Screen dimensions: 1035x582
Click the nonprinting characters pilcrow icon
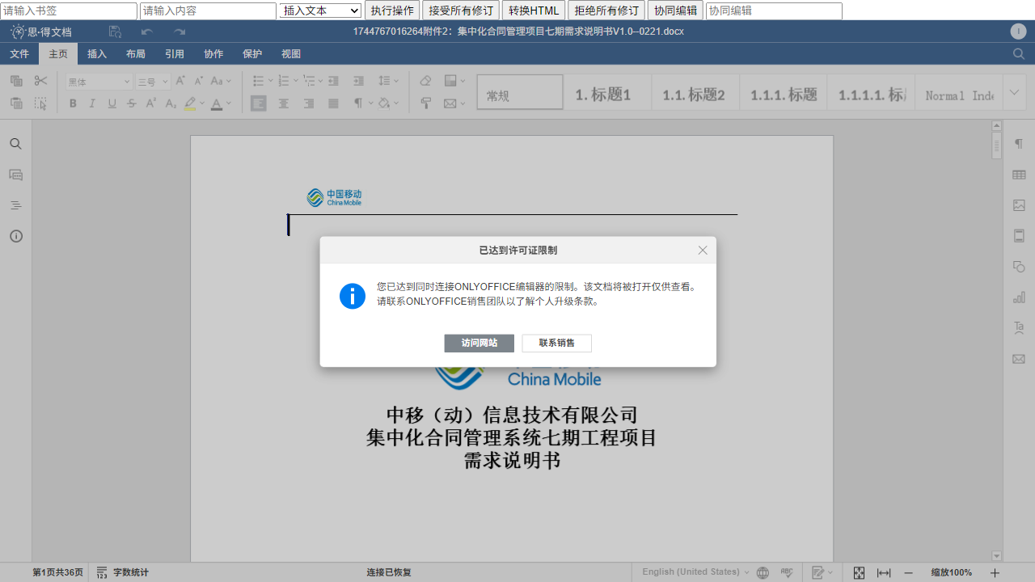coord(358,103)
